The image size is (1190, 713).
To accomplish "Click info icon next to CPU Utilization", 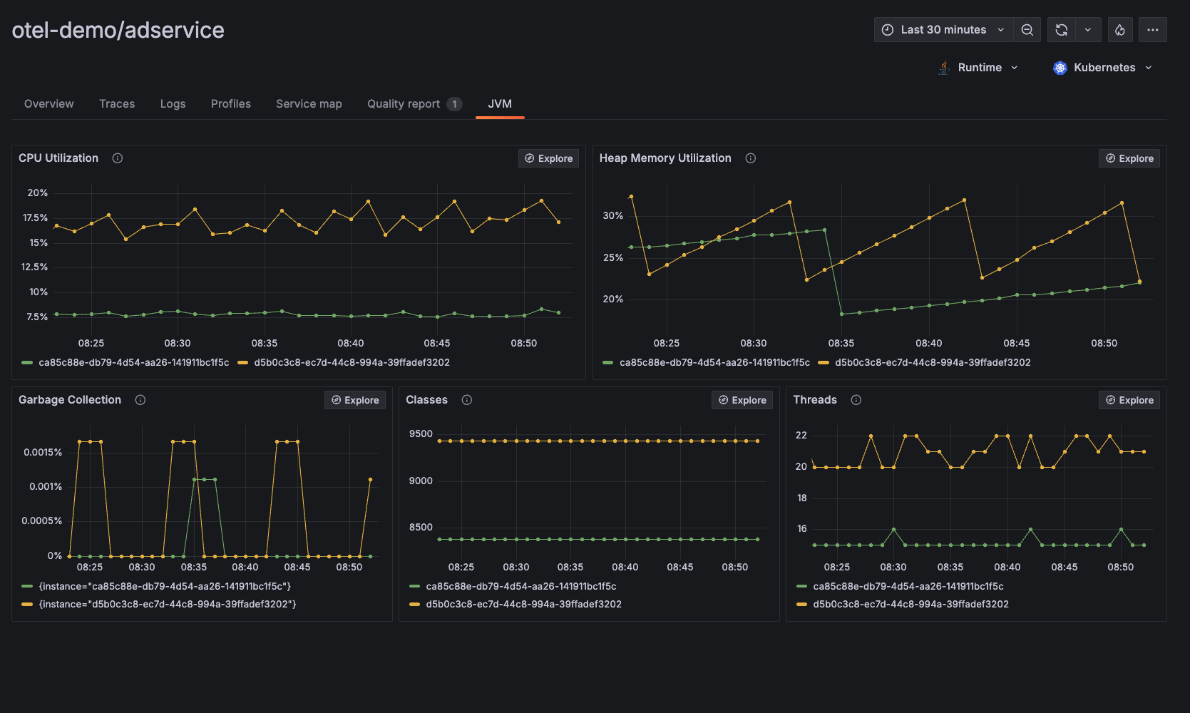I will click(118, 158).
